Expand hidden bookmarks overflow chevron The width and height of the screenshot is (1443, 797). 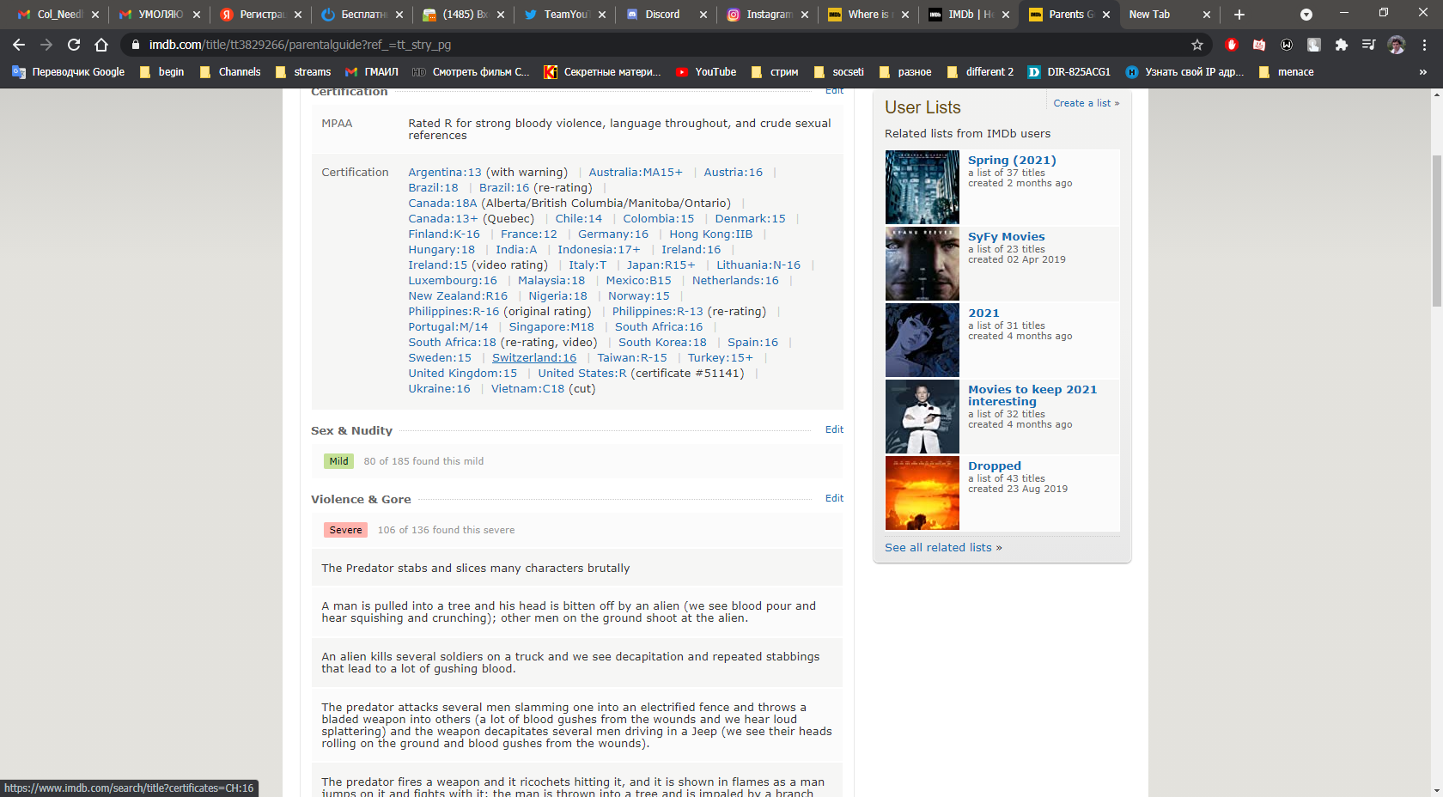pyautogui.click(x=1423, y=72)
